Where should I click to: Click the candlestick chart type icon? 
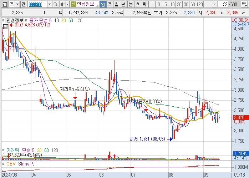244,4
